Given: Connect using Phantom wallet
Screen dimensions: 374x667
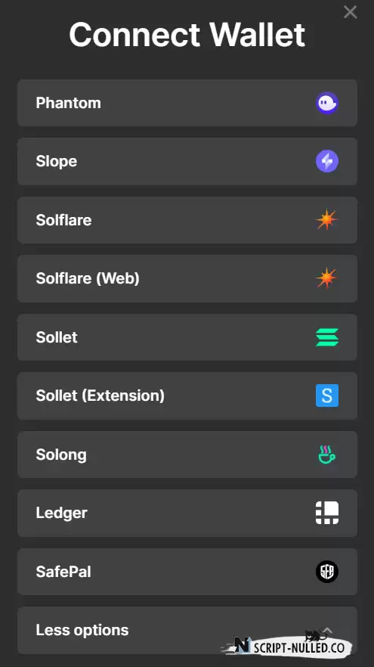Looking at the screenshot, I should click(187, 103).
